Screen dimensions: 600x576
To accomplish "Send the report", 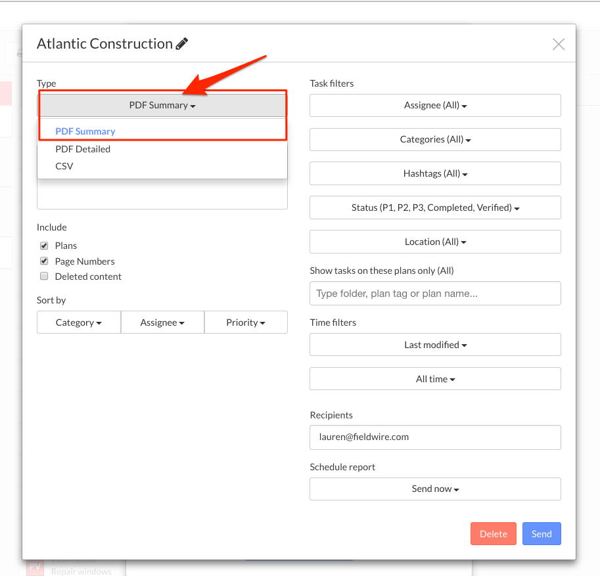I will click(x=542, y=533).
